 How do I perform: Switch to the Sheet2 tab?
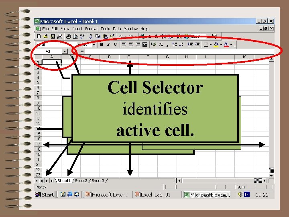81,181
